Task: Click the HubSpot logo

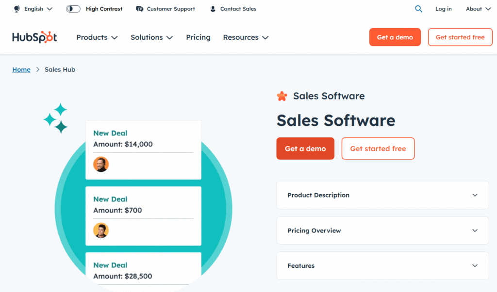Action: 34,37
